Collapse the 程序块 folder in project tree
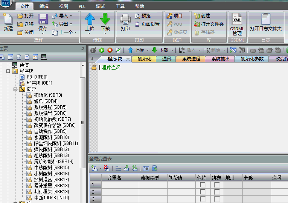Image resolution: width=288 pixels, height=203 pixels. coord(8,71)
